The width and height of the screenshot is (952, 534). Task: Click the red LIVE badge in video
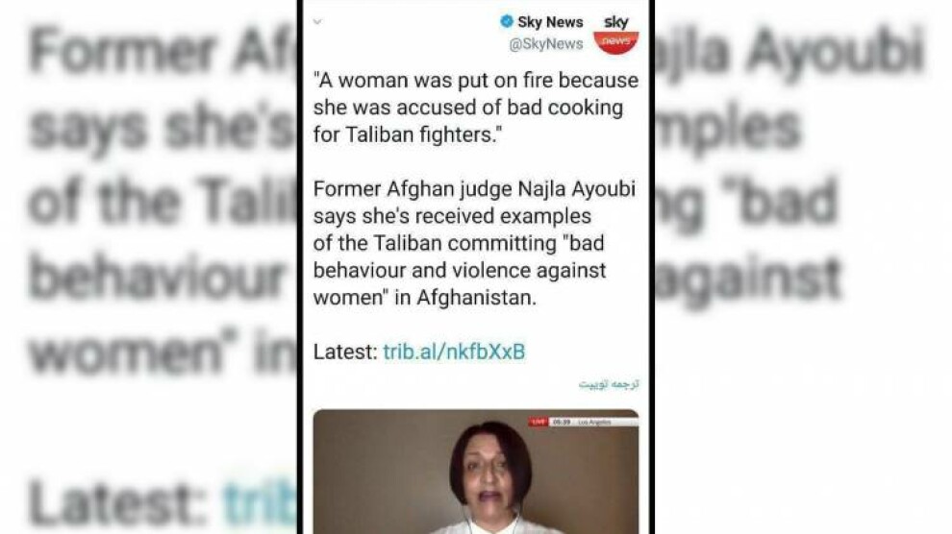[x=538, y=422]
